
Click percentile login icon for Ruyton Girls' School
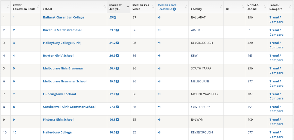click(159, 56)
